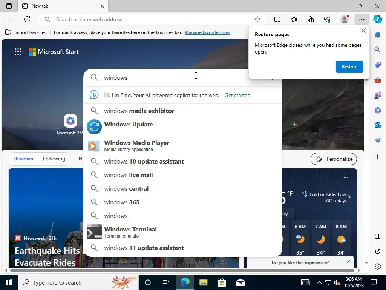Open sidebar Drop paper plane icon

click(x=377, y=140)
